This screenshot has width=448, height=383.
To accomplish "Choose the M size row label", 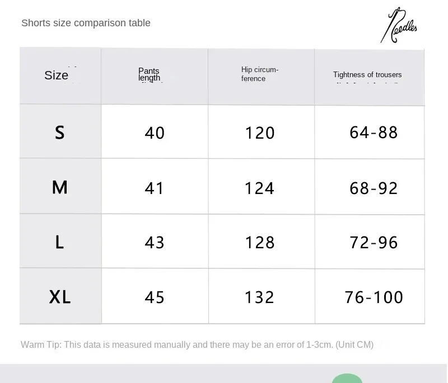I will 60,187.
